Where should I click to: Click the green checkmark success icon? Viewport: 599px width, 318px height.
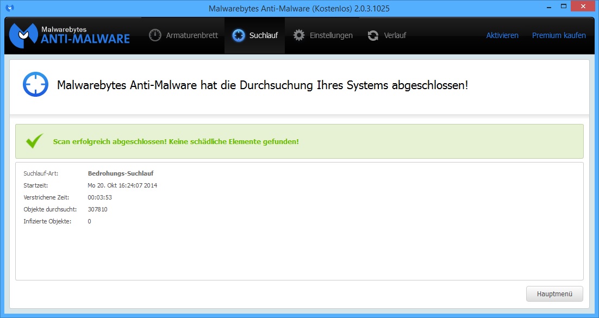point(34,141)
